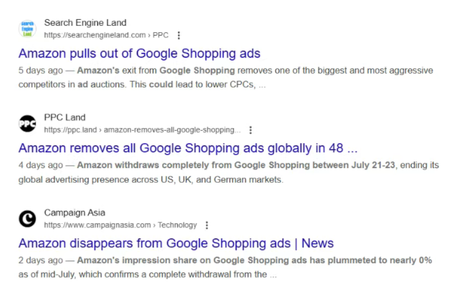Click the snippet mentioning lower CPCs
This screenshot has height=294, width=457.
click(226, 78)
